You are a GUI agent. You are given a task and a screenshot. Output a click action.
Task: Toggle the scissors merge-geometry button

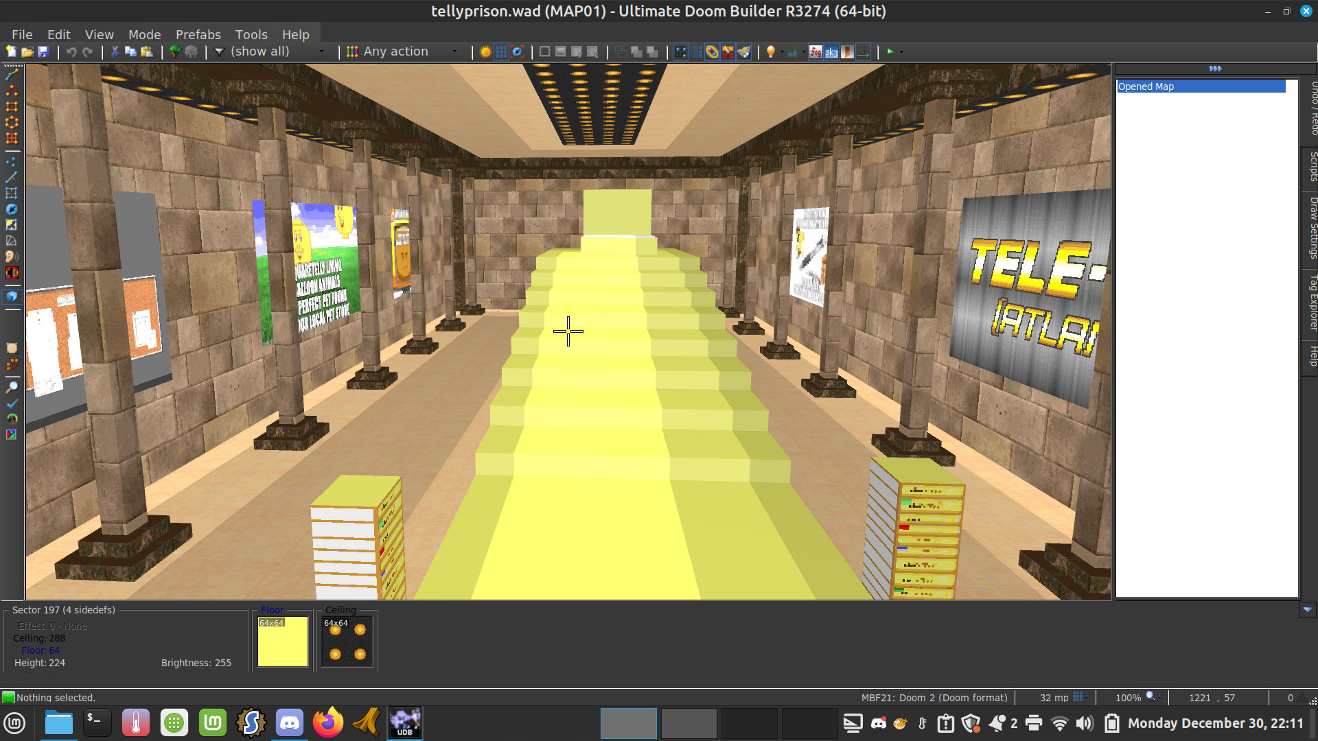[x=728, y=52]
